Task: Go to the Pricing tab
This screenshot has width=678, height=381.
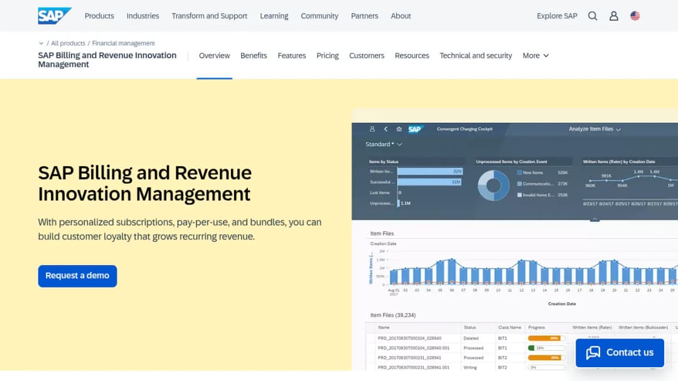Action: (328, 56)
